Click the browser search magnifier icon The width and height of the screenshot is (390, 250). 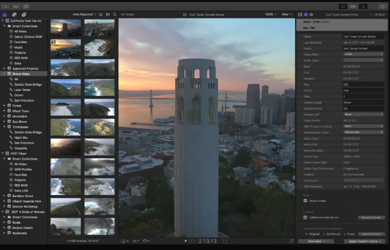(115, 14)
